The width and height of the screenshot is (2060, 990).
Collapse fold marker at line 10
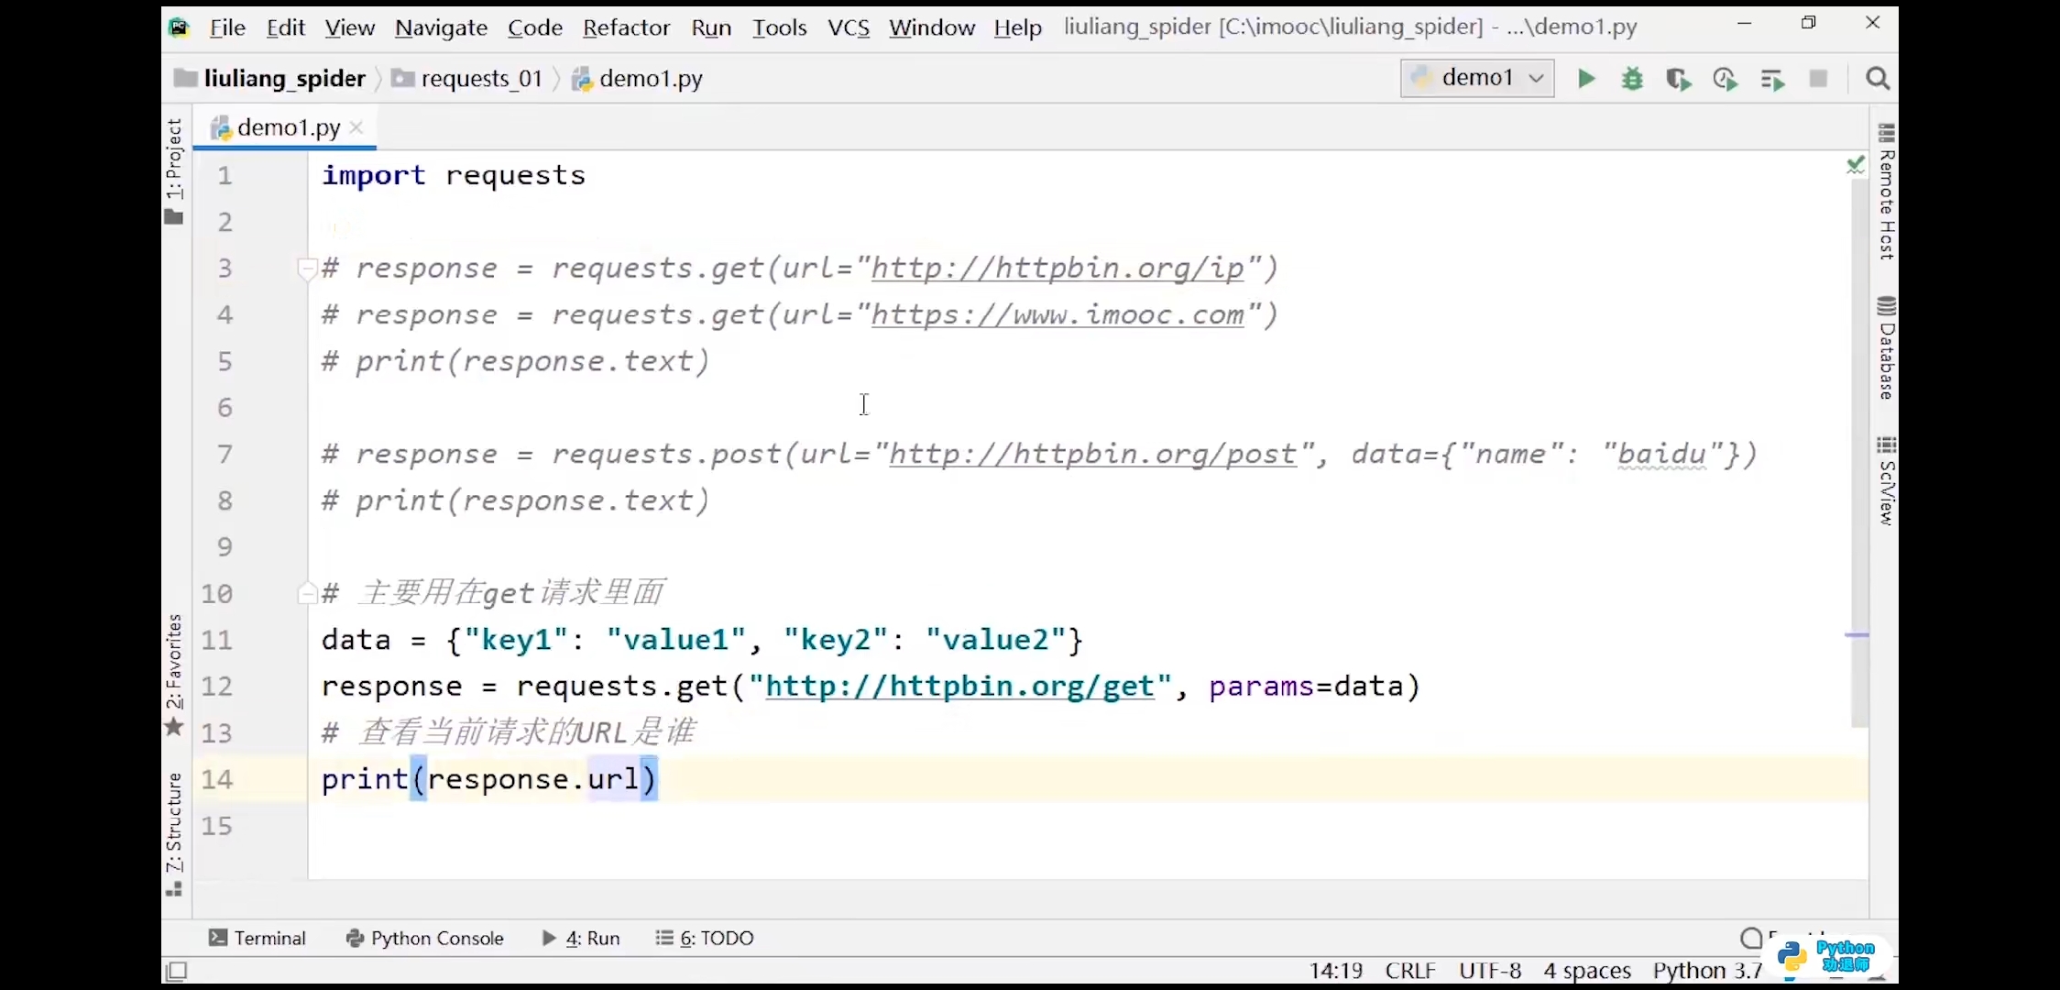coord(307,594)
